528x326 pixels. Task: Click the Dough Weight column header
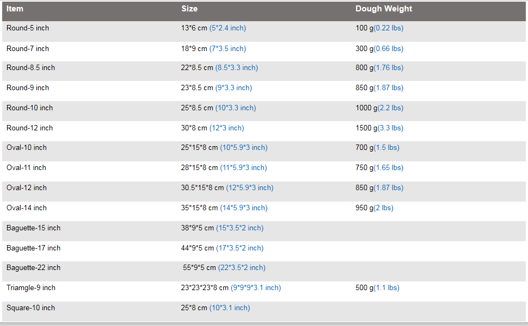click(384, 9)
